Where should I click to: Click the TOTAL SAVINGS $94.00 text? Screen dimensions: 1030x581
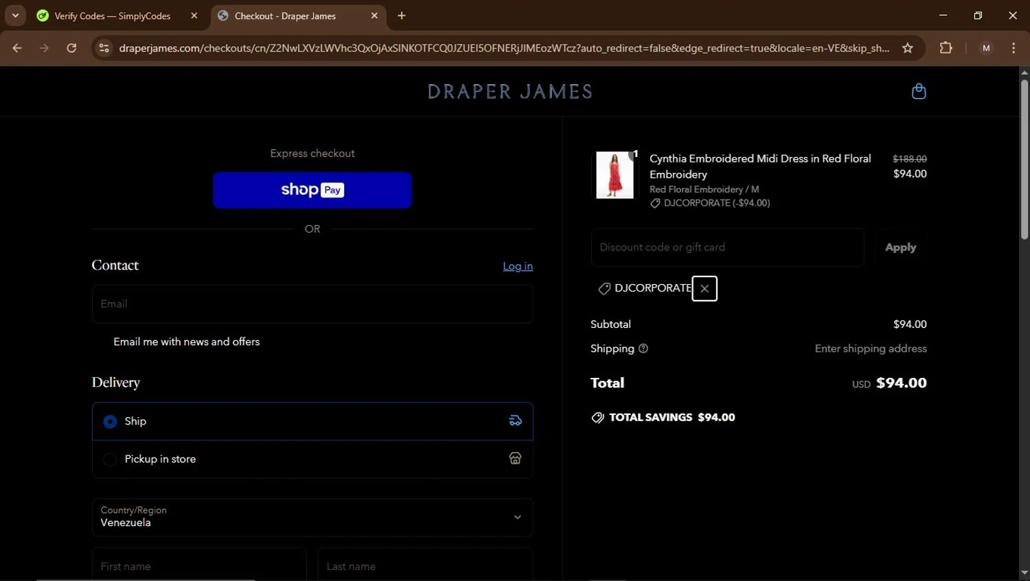pyautogui.click(x=672, y=418)
